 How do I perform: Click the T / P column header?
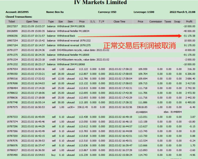tap(102, 22)
